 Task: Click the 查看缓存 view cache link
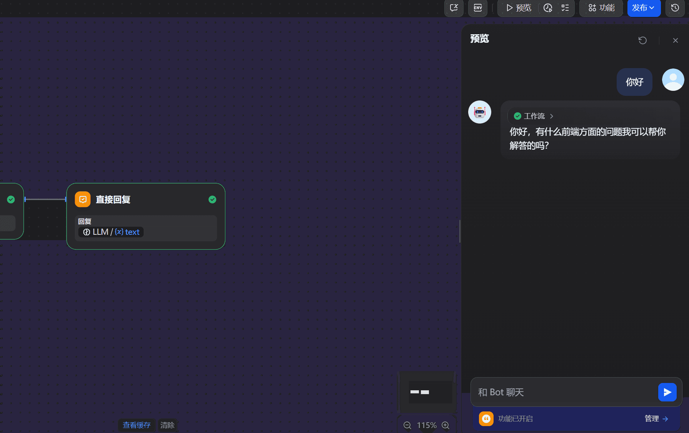coord(137,425)
